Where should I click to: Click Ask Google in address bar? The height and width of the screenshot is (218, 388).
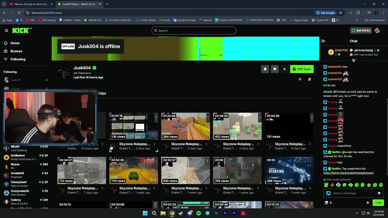(326, 13)
